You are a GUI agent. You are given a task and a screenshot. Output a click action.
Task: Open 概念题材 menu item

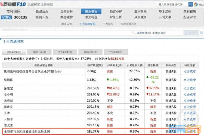[67, 17]
